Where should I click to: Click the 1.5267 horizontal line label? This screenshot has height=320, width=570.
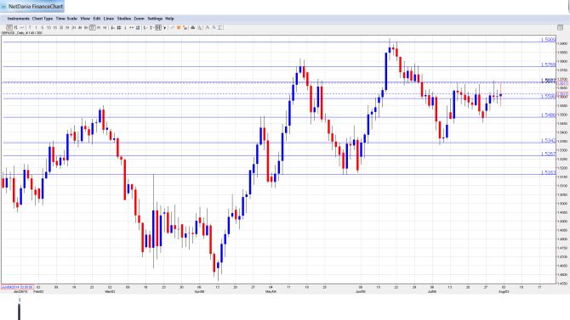tap(548, 154)
